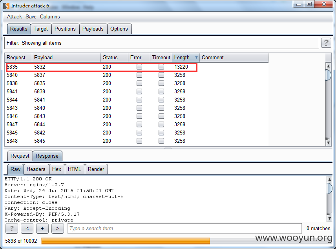Go to previous search match

[x=27, y=229]
